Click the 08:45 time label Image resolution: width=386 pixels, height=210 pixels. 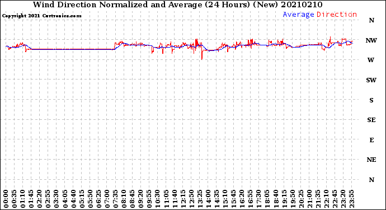coord(133,199)
